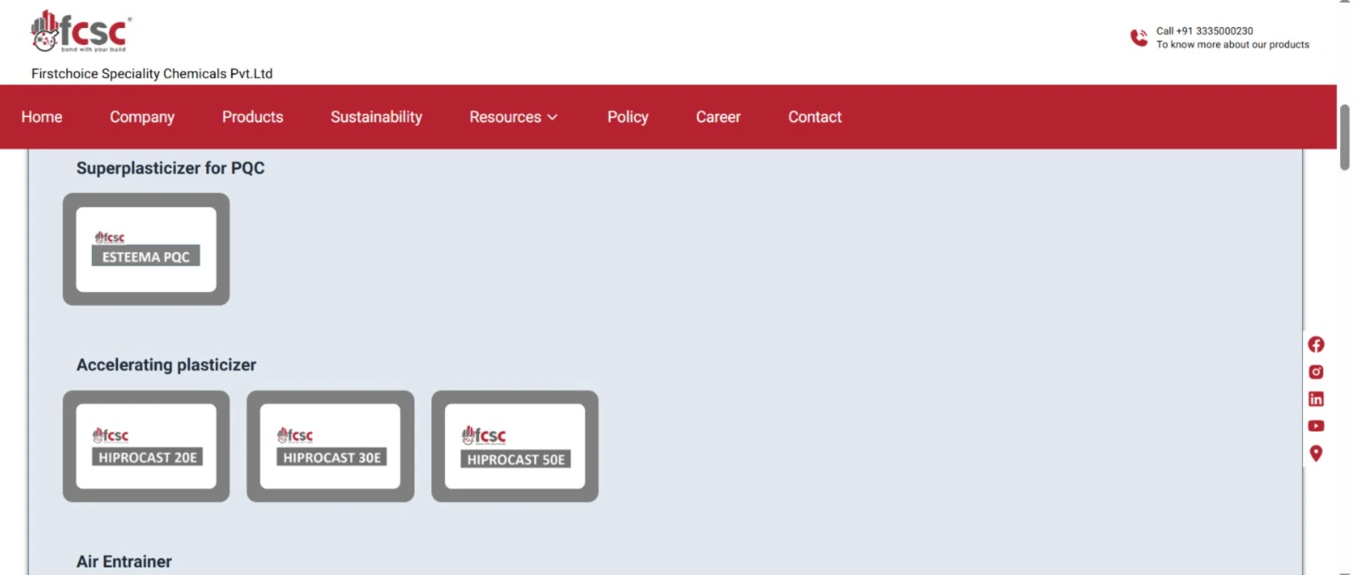Open the Policy menu item
This screenshot has width=1353, height=575.
[628, 117]
